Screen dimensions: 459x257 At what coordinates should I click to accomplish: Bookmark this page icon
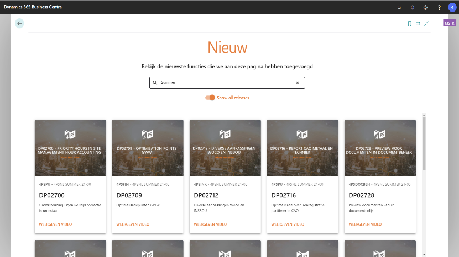point(410,24)
